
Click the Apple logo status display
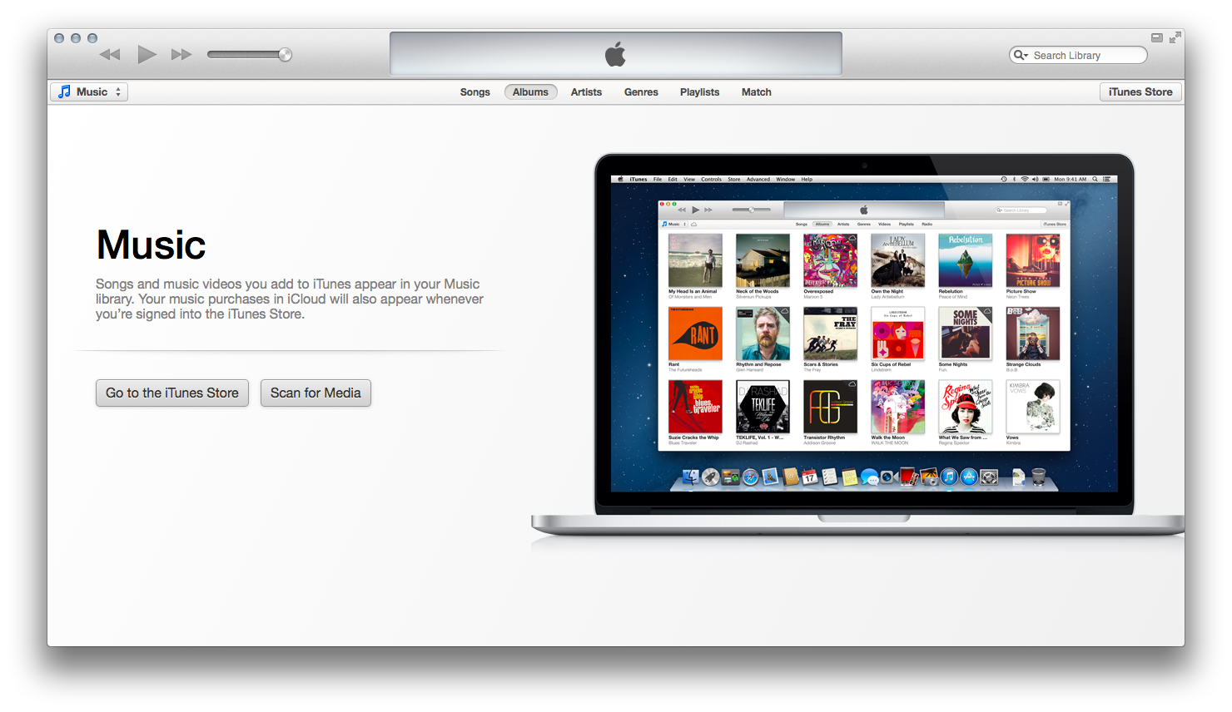615,55
